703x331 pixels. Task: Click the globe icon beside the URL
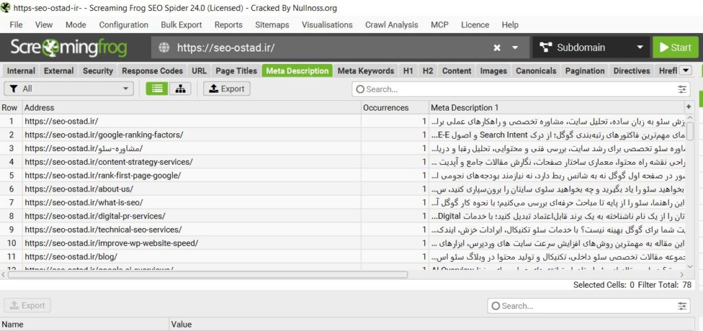click(x=164, y=47)
